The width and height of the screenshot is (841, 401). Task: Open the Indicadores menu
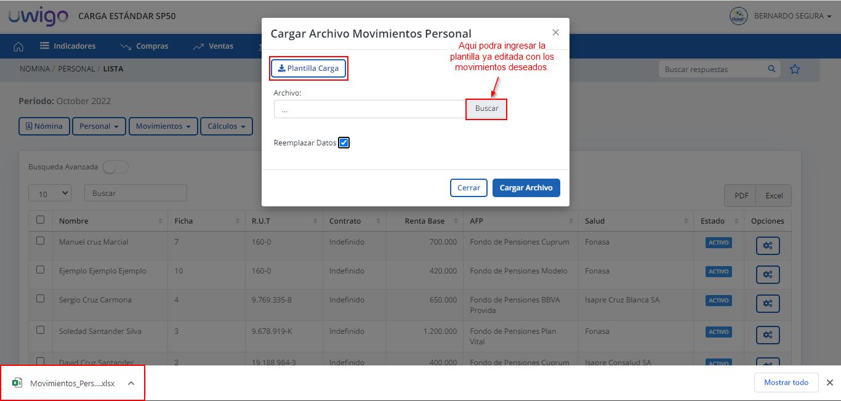[68, 46]
